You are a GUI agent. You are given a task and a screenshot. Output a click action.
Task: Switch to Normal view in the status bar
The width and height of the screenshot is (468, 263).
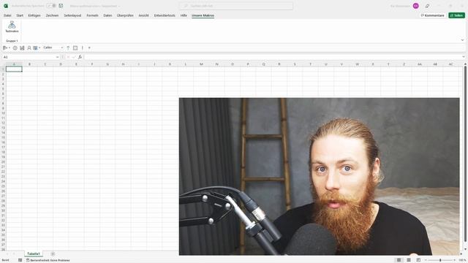coord(399,260)
